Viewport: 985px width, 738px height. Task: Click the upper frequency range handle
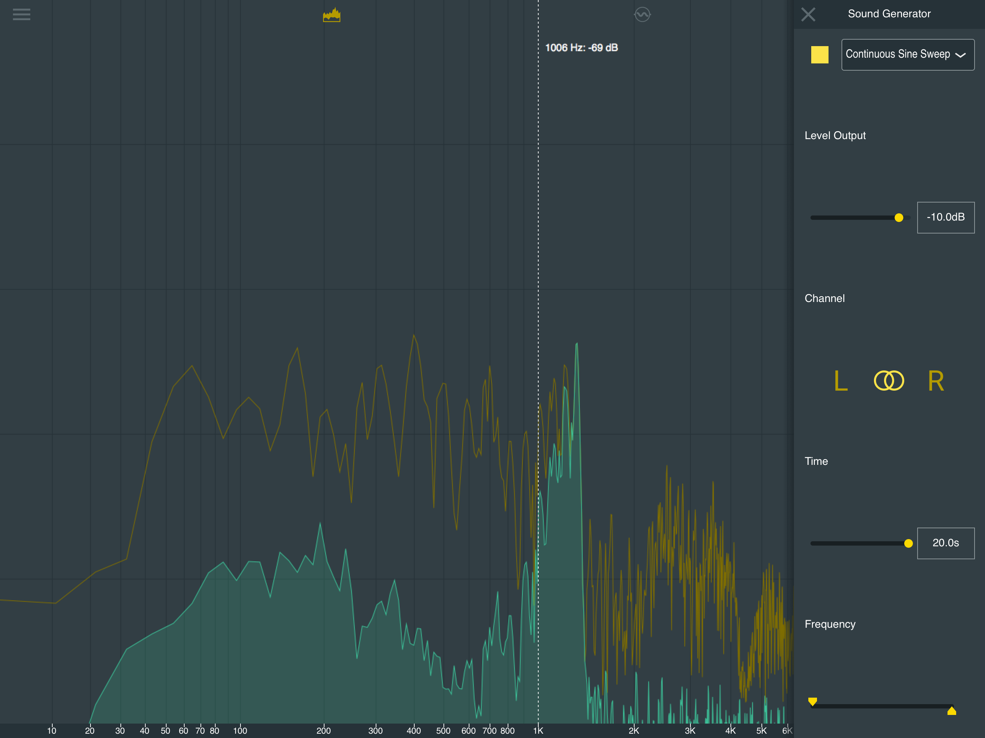[951, 711]
